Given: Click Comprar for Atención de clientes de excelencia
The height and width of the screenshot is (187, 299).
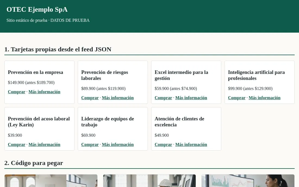Looking at the screenshot, I should pos(163,145).
